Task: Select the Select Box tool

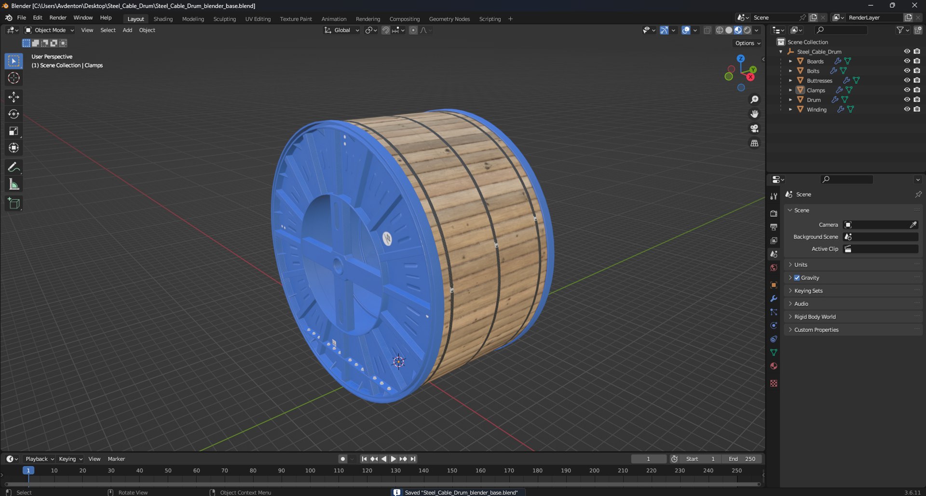Action: (x=14, y=61)
